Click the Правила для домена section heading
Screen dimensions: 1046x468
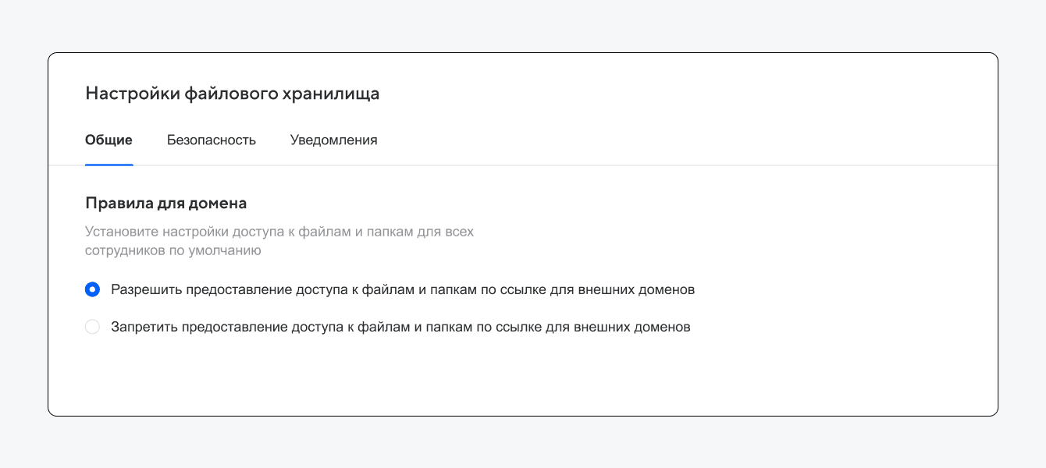(165, 204)
